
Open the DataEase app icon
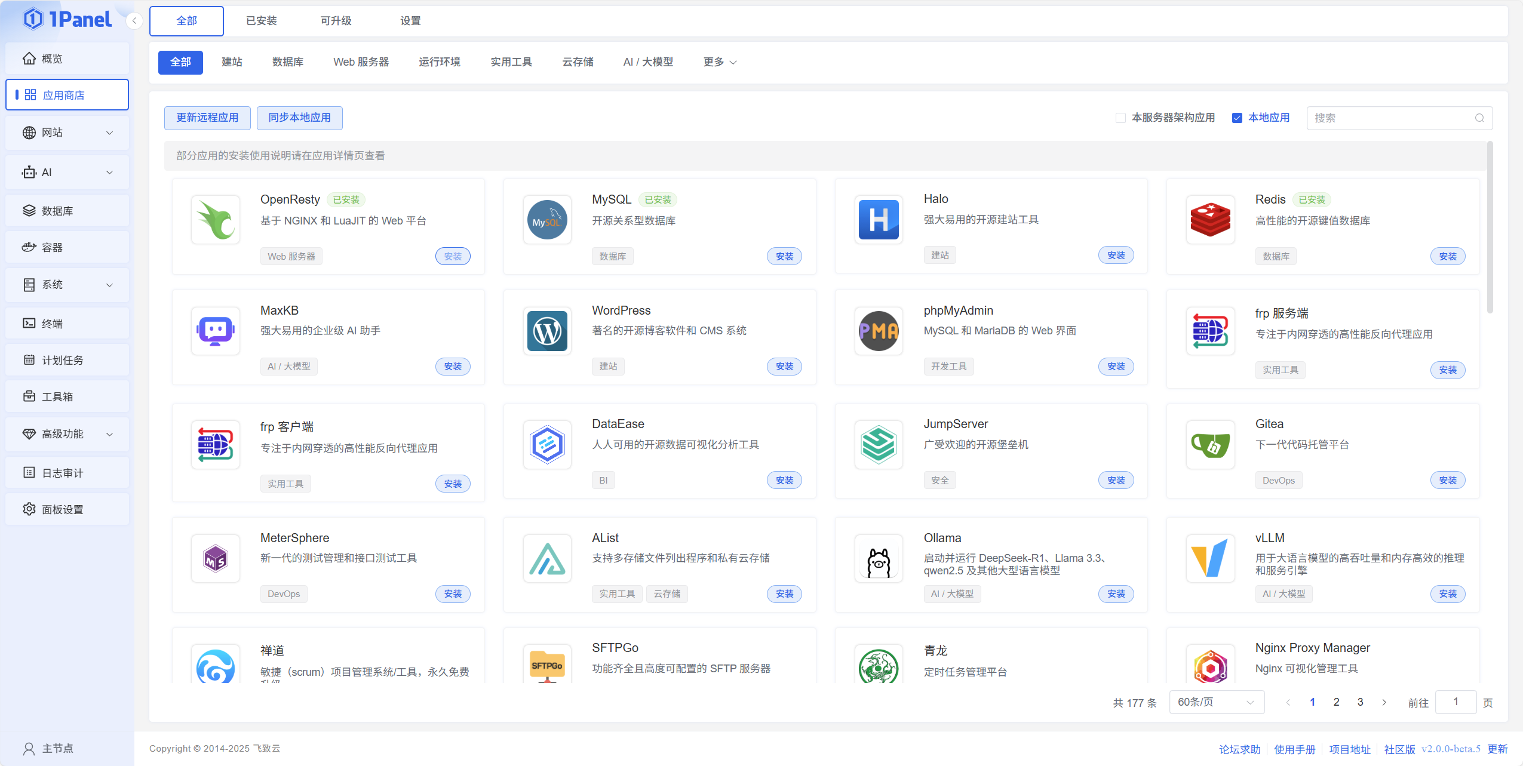(x=547, y=445)
